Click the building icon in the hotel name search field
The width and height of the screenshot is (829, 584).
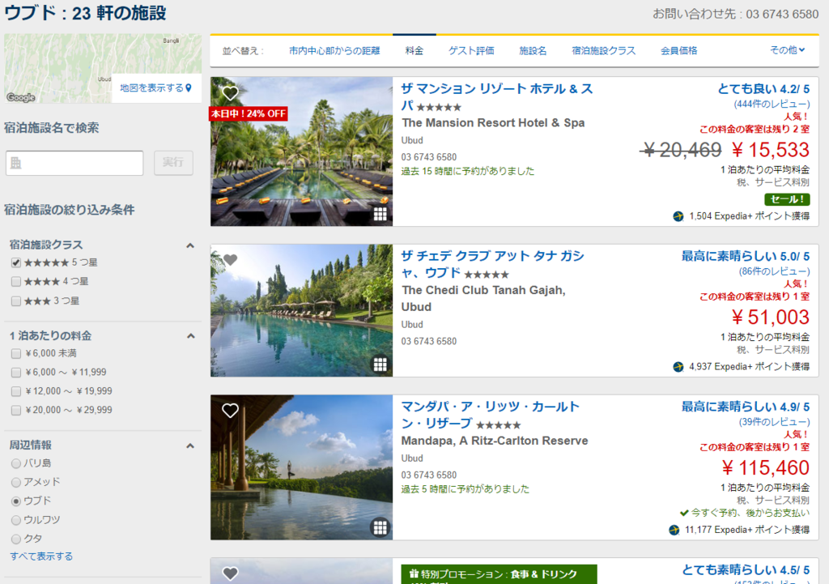[16, 163]
